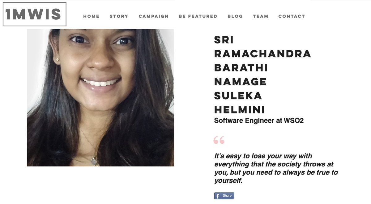371x204 pixels.
Task: Go to the Home page
Action: pyautogui.click(x=91, y=16)
